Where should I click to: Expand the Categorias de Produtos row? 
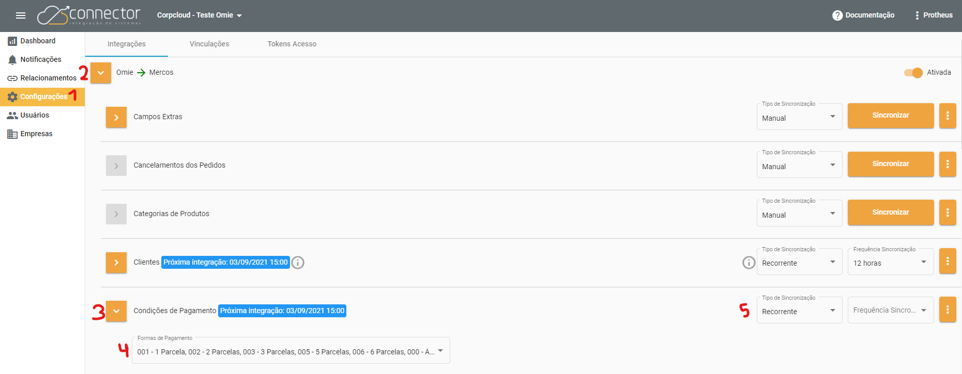click(116, 214)
